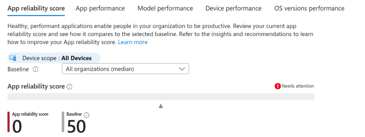The image size is (365, 137).
Task: Click the info icon beside the Baseline 50 value
Action: (x=86, y=115)
